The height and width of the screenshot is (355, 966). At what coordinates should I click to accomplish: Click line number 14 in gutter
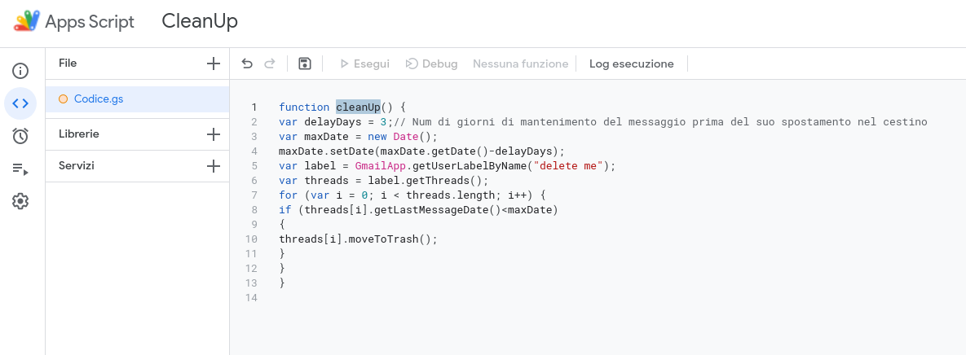[x=251, y=298]
